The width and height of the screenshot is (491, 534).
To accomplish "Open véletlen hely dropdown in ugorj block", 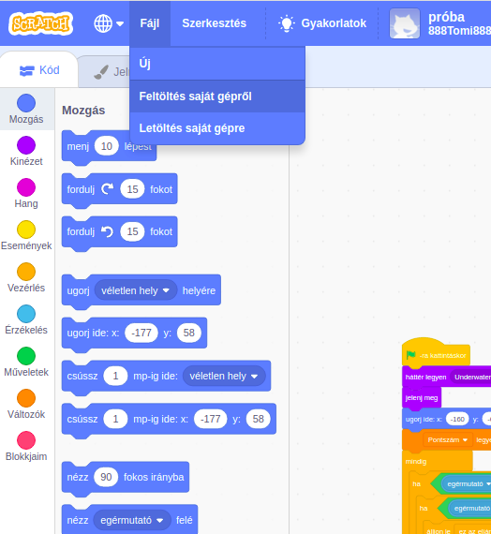I will tap(136, 290).
